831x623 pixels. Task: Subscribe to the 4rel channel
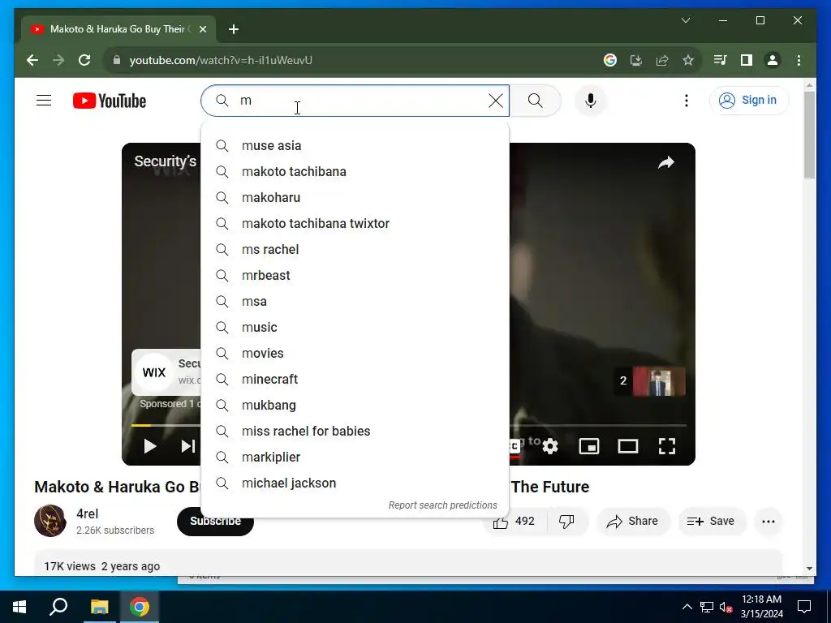pos(215,522)
